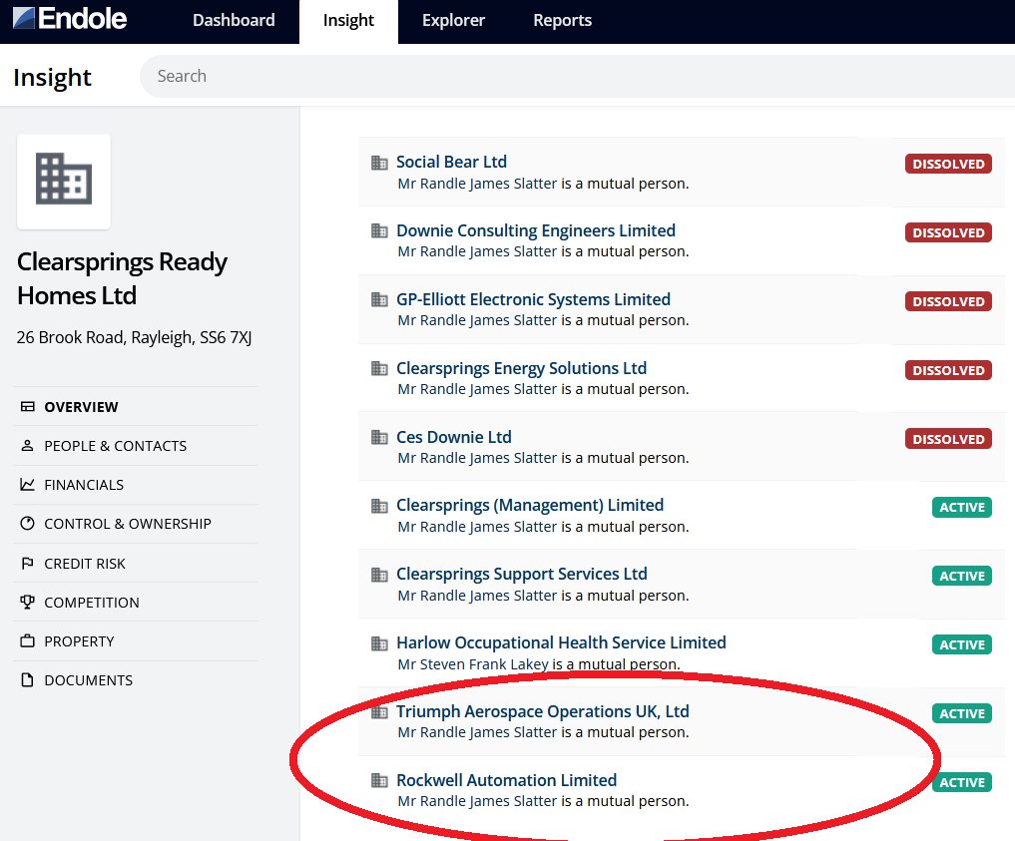Open the Financials section
Image resolution: width=1015 pixels, height=841 pixels.
(x=136, y=485)
